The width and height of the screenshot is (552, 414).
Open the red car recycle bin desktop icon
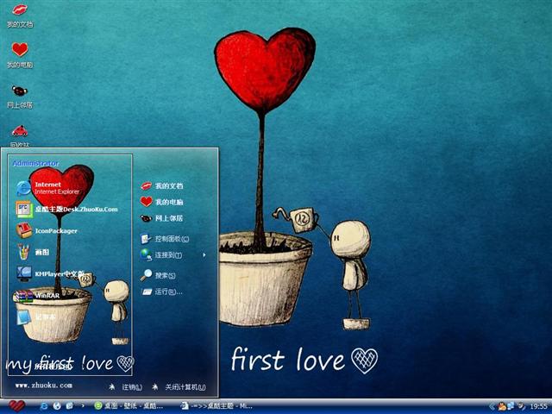click(20, 135)
